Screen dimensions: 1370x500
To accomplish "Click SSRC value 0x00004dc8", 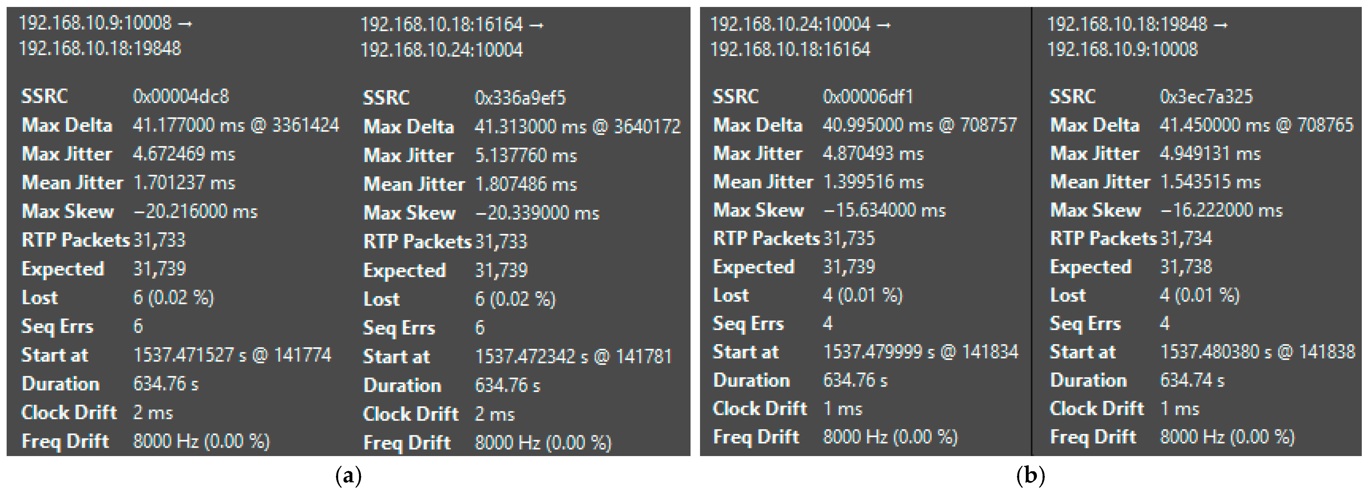I will point(181,96).
